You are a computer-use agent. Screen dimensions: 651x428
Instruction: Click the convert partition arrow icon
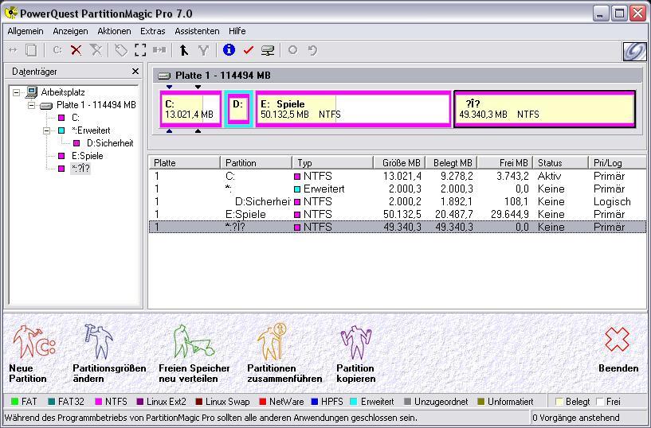[159, 50]
